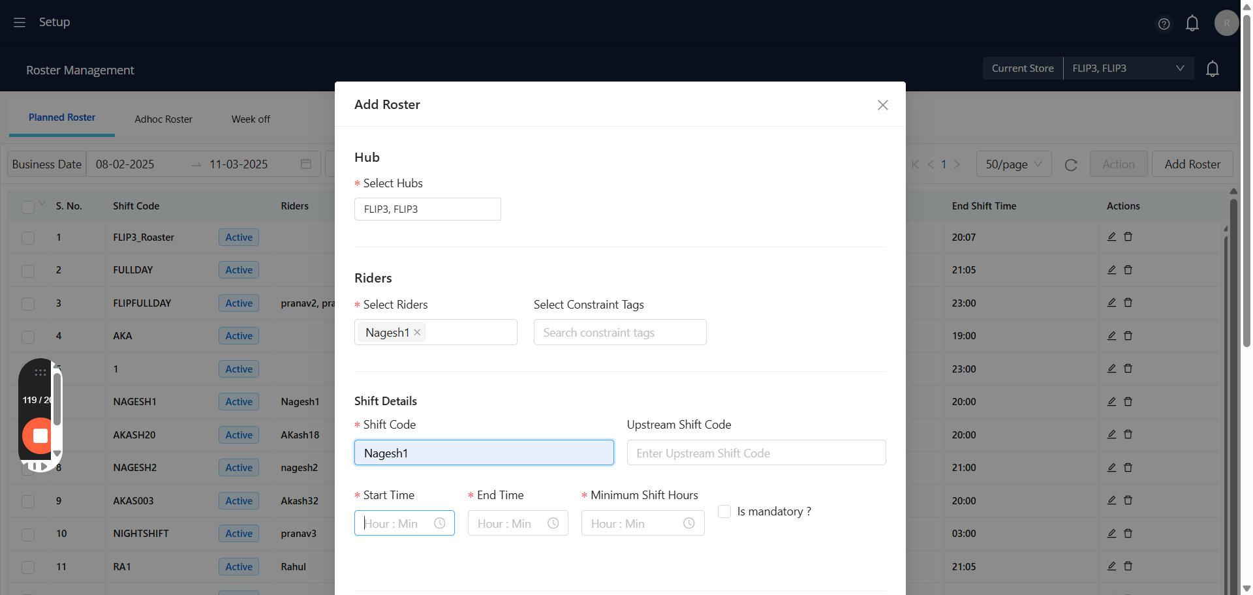Open the Start Time clock picker
1253x595 pixels.
pos(440,523)
